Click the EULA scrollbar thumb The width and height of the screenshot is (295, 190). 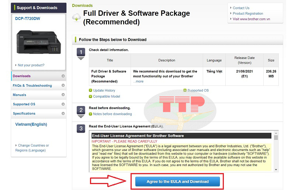(x=276, y=138)
